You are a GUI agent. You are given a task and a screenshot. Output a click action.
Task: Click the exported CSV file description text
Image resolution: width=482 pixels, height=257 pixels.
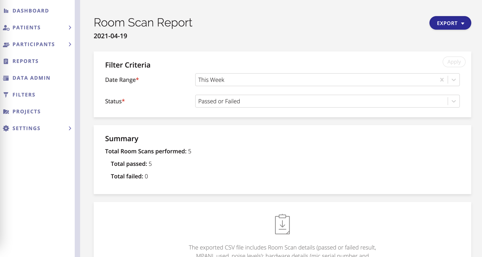pos(282,251)
